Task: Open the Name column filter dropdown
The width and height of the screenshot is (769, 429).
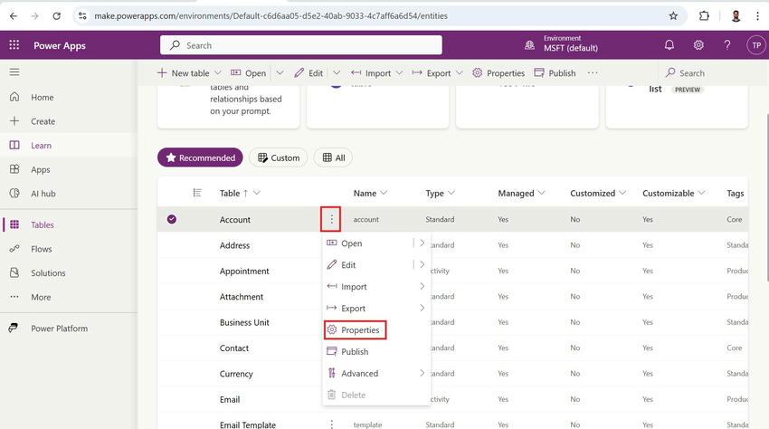Action: (384, 193)
